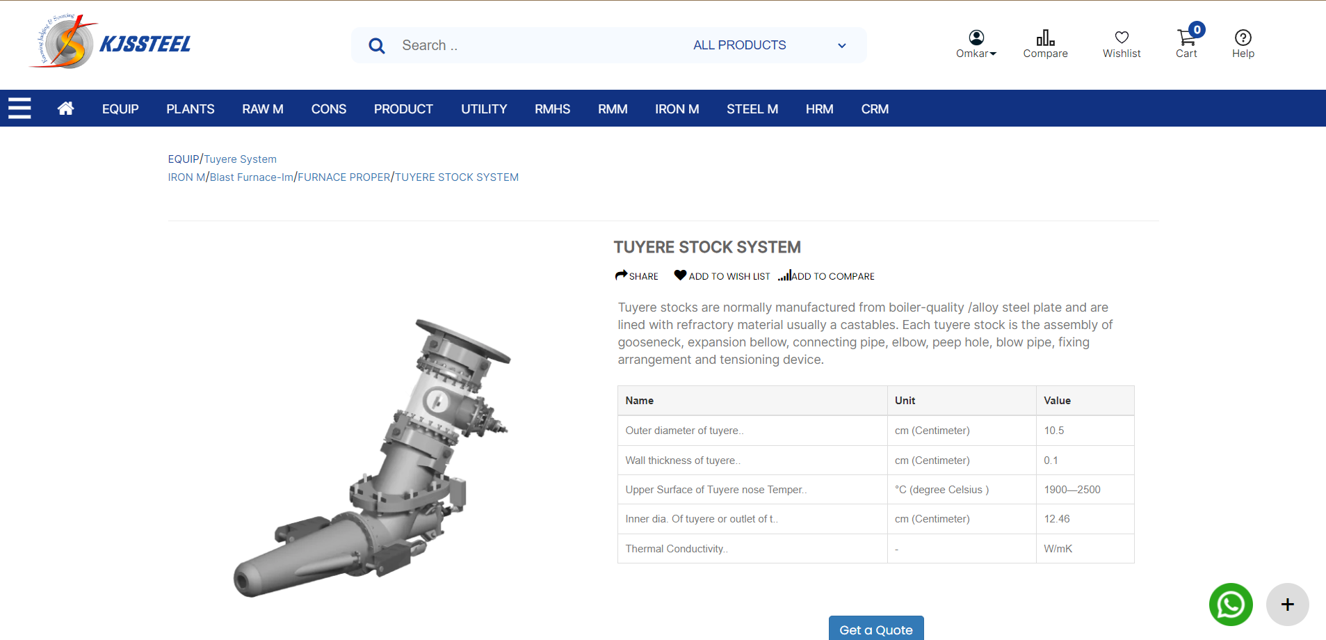Click the '°C (degree Celsius )' unit cell
1326x640 pixels.
(x=962, y=490)
